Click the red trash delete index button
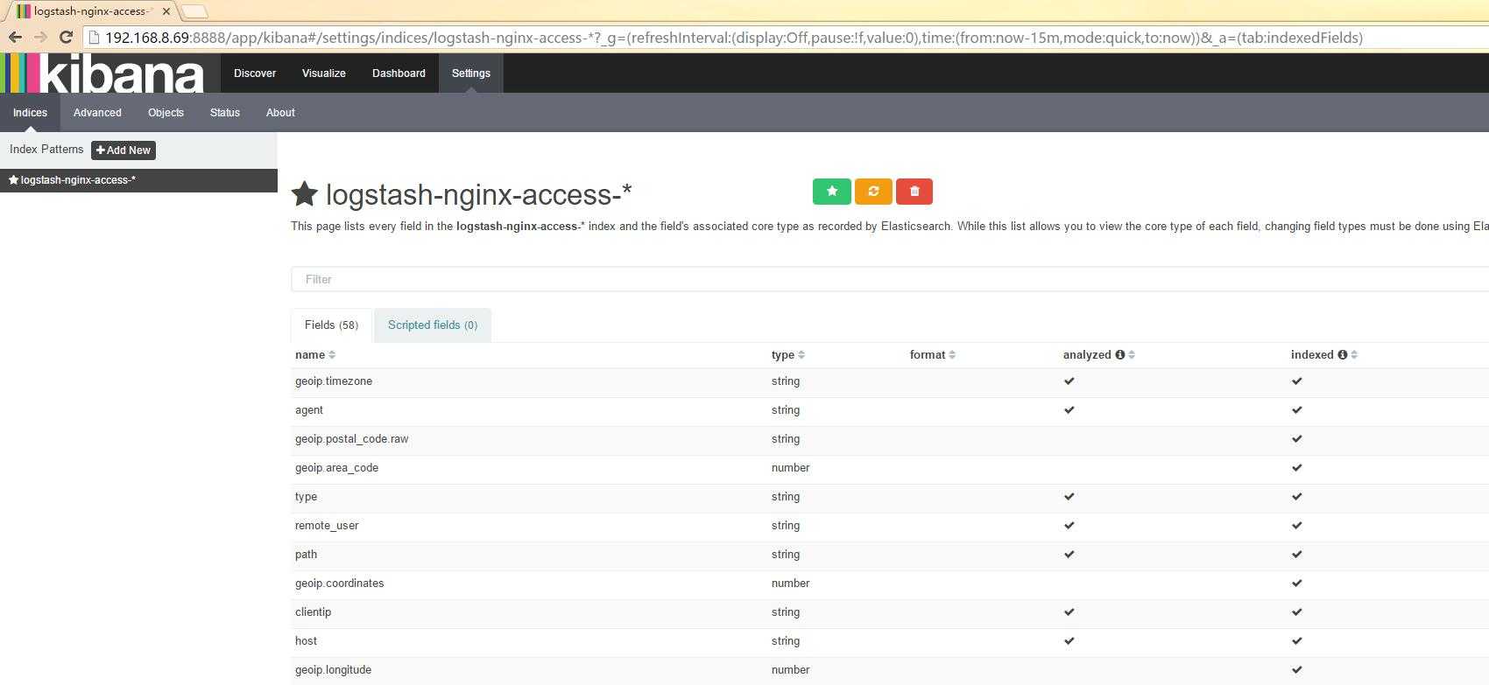Image resolution: width=1489 pixels, height=685 pixels. click(914, 192)
